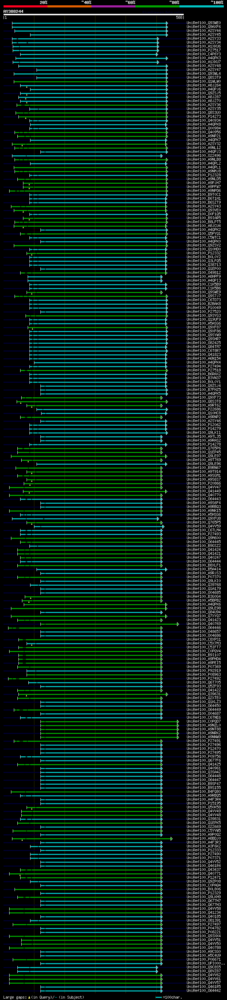
Task: Select hit label UniRef100_A2SY33
Action: [x=204, y=38]
